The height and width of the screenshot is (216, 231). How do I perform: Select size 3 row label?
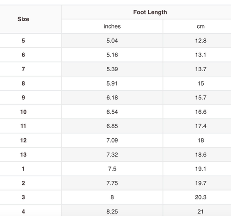(x=23, y=197)
